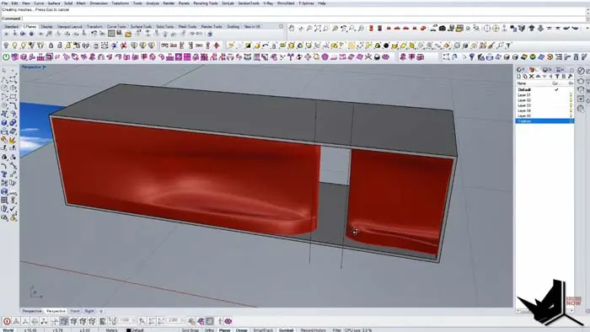Click the crossed-scissors icon in the pink toolbar
This screenshot has height=332, width=590.
tap(368, 57)
